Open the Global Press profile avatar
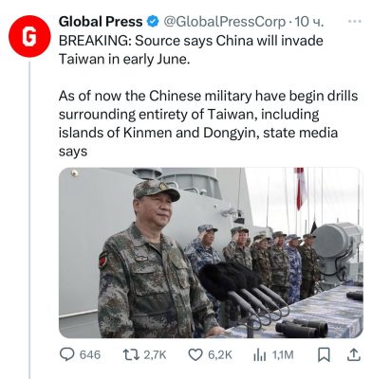This screenshot has width=372, height=379. tap(29, 36)
